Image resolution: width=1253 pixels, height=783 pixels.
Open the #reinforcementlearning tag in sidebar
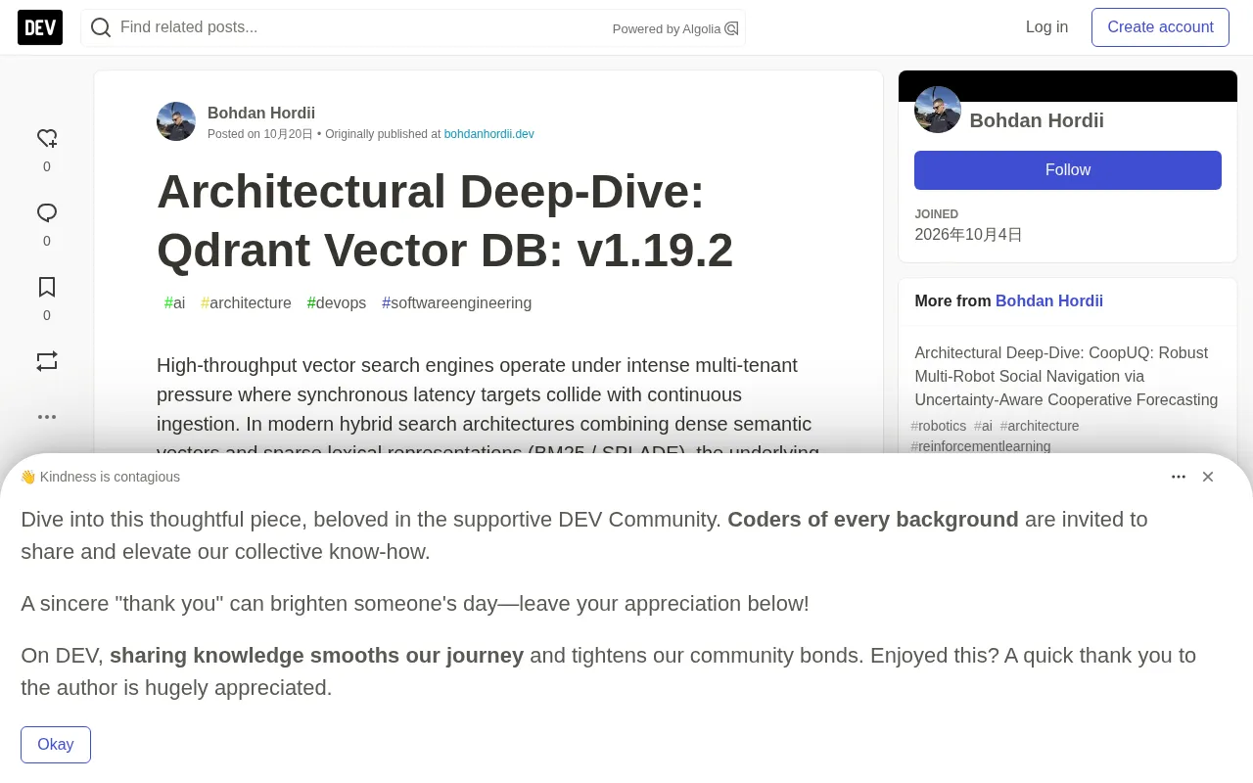981,446
